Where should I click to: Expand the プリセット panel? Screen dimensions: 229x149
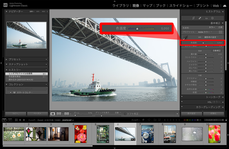7,59
